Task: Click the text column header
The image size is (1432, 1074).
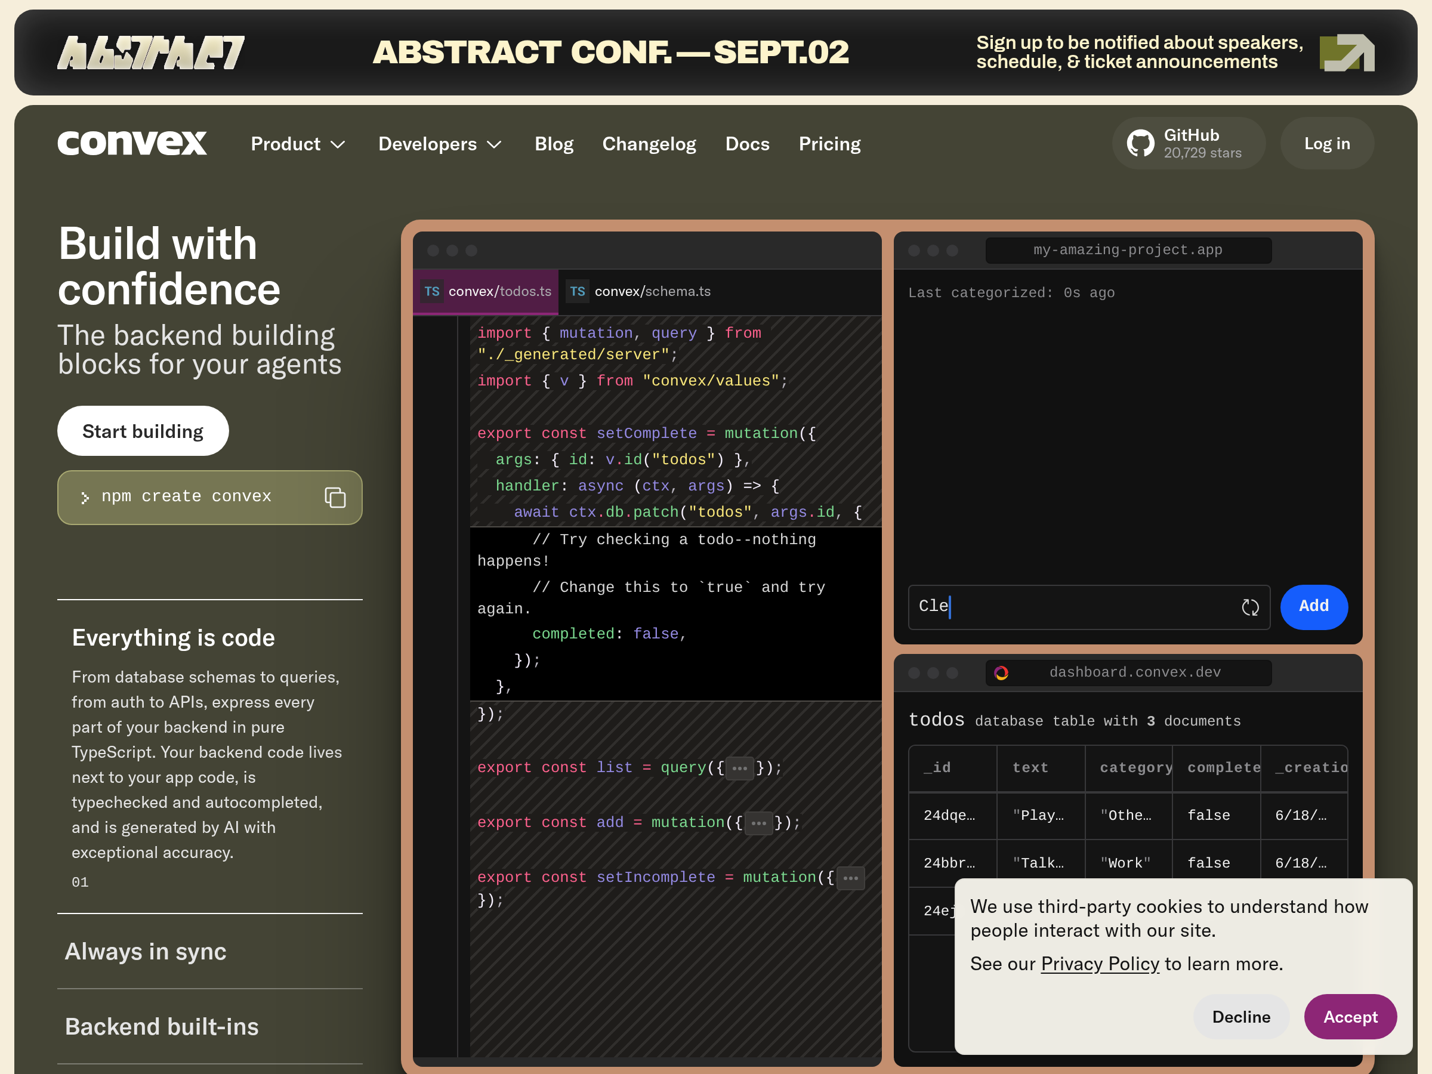Action: [x=1041, y=768]
